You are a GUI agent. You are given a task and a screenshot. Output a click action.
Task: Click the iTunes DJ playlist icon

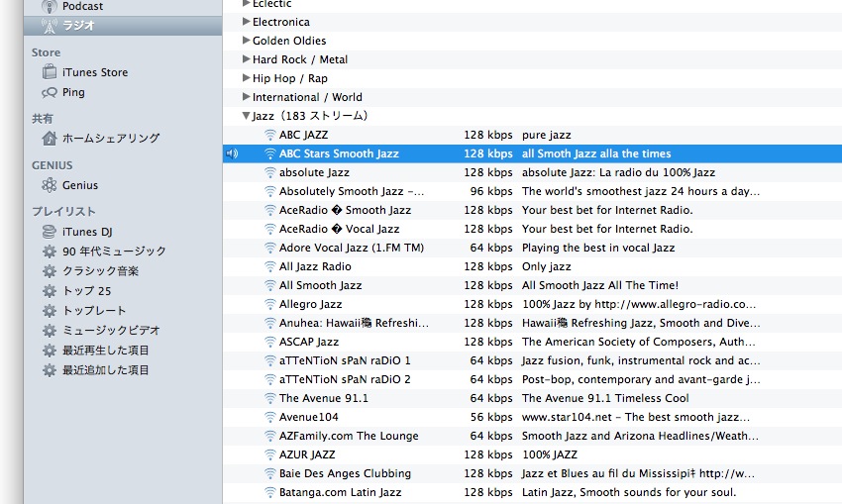point(50,232)
